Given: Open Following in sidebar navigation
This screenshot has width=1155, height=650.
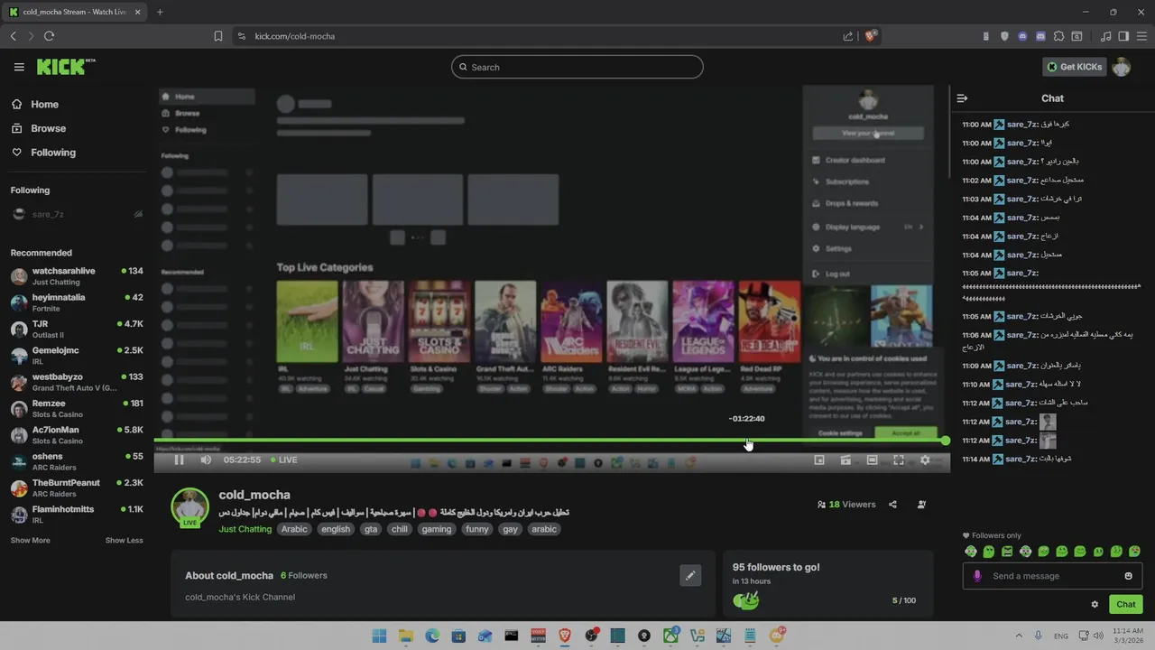Looking at the screenshot, I should click(44, 153).
